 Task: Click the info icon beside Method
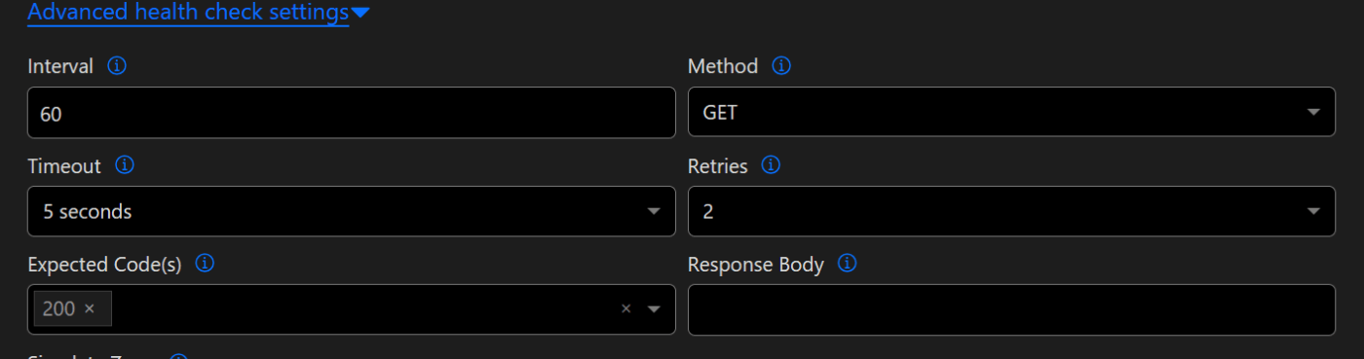point(781,66)
